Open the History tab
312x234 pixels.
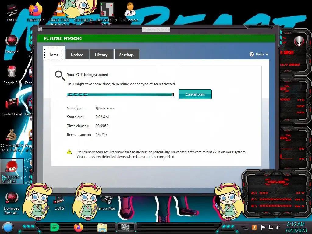tap(101, 54)
